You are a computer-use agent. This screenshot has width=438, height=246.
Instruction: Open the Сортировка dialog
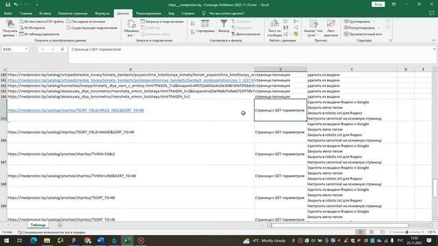tap(205, 27)
